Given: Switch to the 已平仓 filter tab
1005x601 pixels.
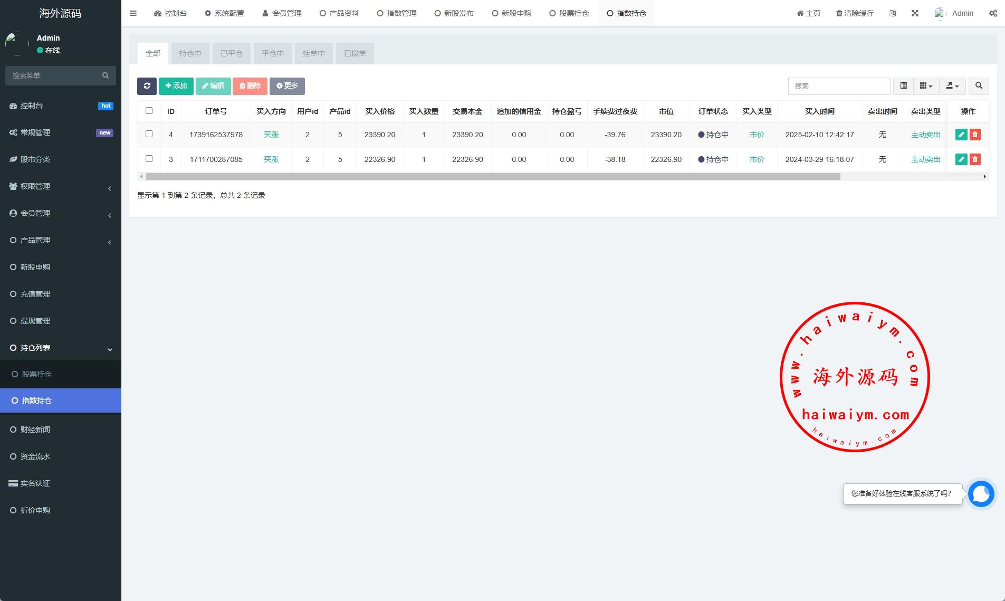Looking at the screenshot, I should 231,53.
